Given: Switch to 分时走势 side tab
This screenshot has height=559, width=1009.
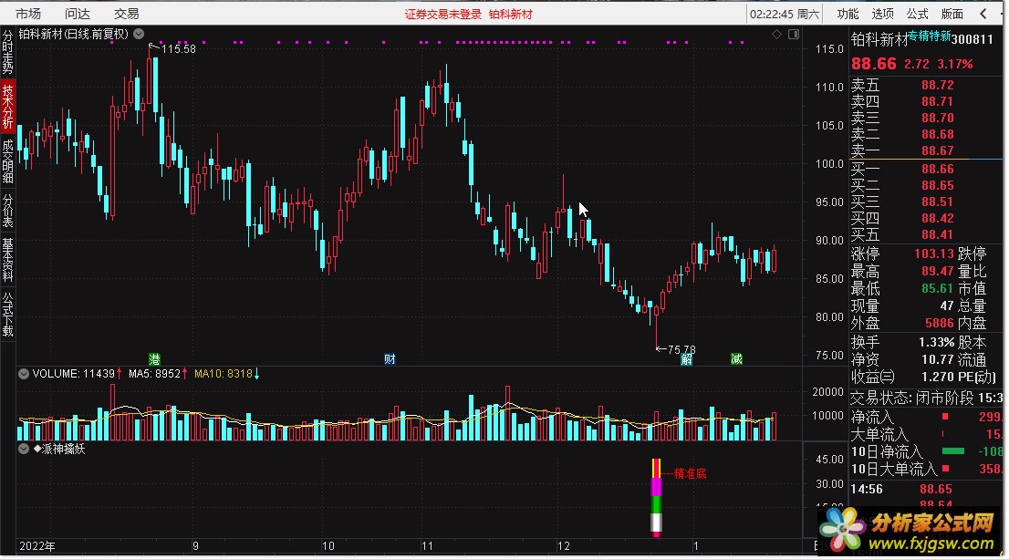Looking at the screenshot, I should [x=7, y=53].
